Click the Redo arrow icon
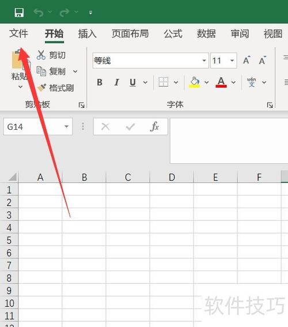288x327 pixels. coord(65,13)
